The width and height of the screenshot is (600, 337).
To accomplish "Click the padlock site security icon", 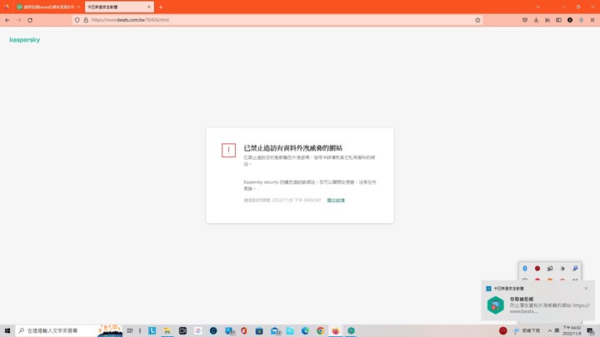I will [x=86, y=20].
